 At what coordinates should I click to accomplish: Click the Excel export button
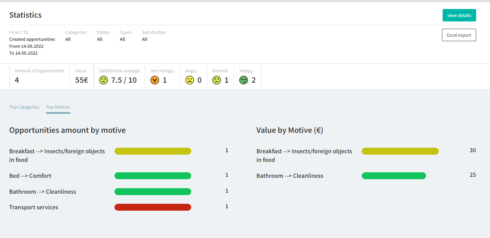(x=459, y=35)
